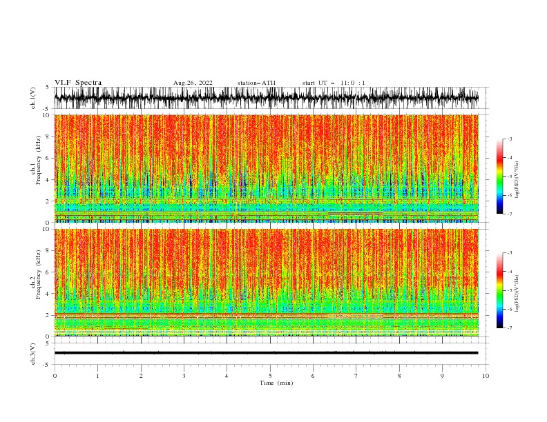The image size is (547, 422).
Task: Click the "ch.1(V)" axis label
Action: (x=33, y=98)
